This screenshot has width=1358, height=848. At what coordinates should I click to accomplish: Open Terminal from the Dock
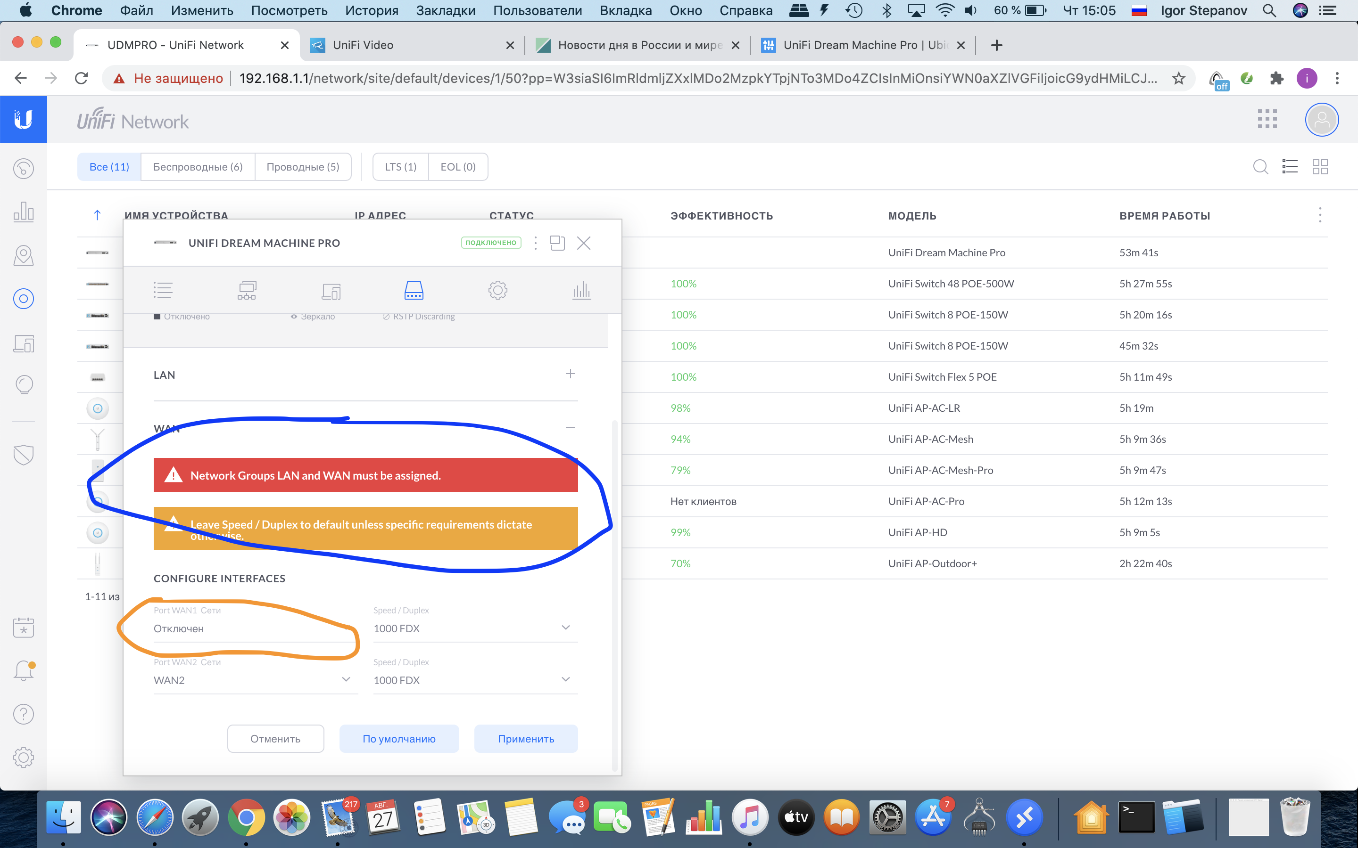1136,817
